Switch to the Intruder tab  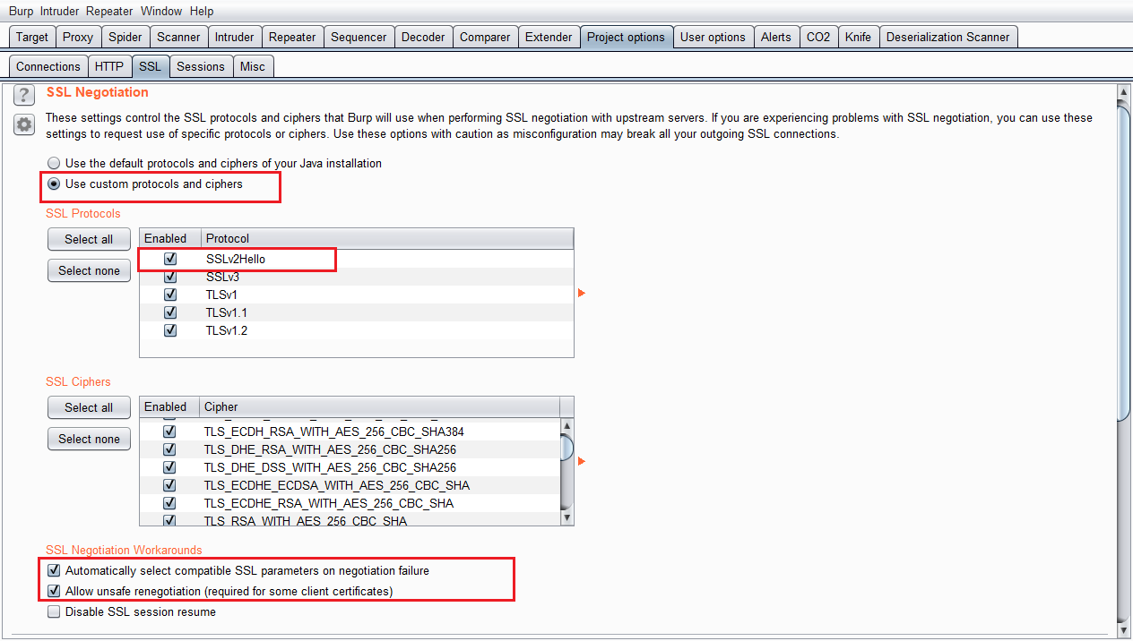pos(234,37)
